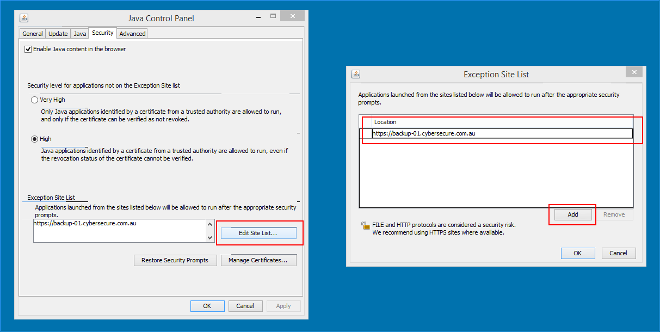The width and height of the screenshot is (660, 332).
Task: Toggle Enable Java content in the browser
Action: [x=75, y=49]
